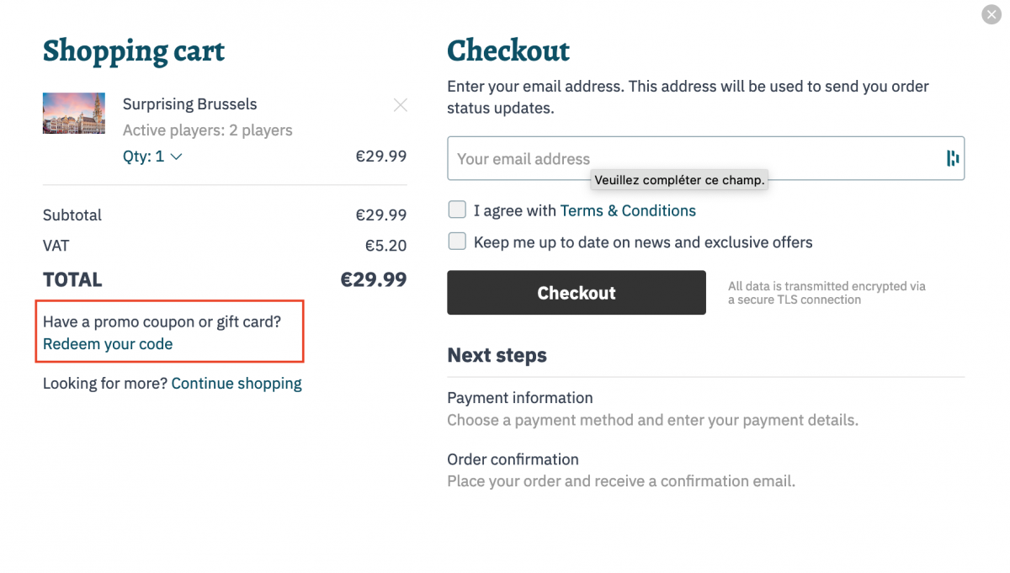1010x573 pixels.
Task: Tick the I agree with Terms checkbox
Action: 457,210
